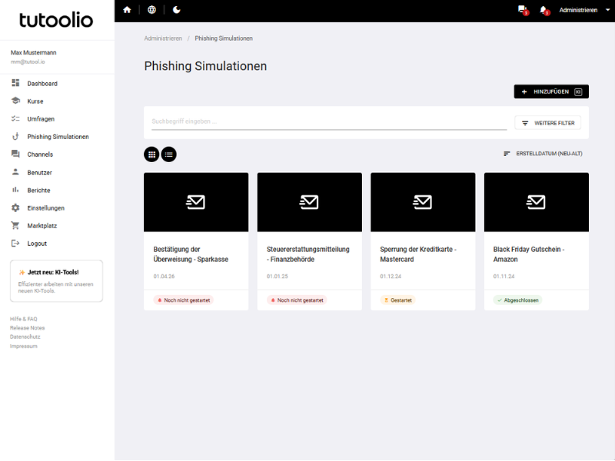Click the Umfragen checklist icon
615x461 pixels.
click(x=15, y=118)
